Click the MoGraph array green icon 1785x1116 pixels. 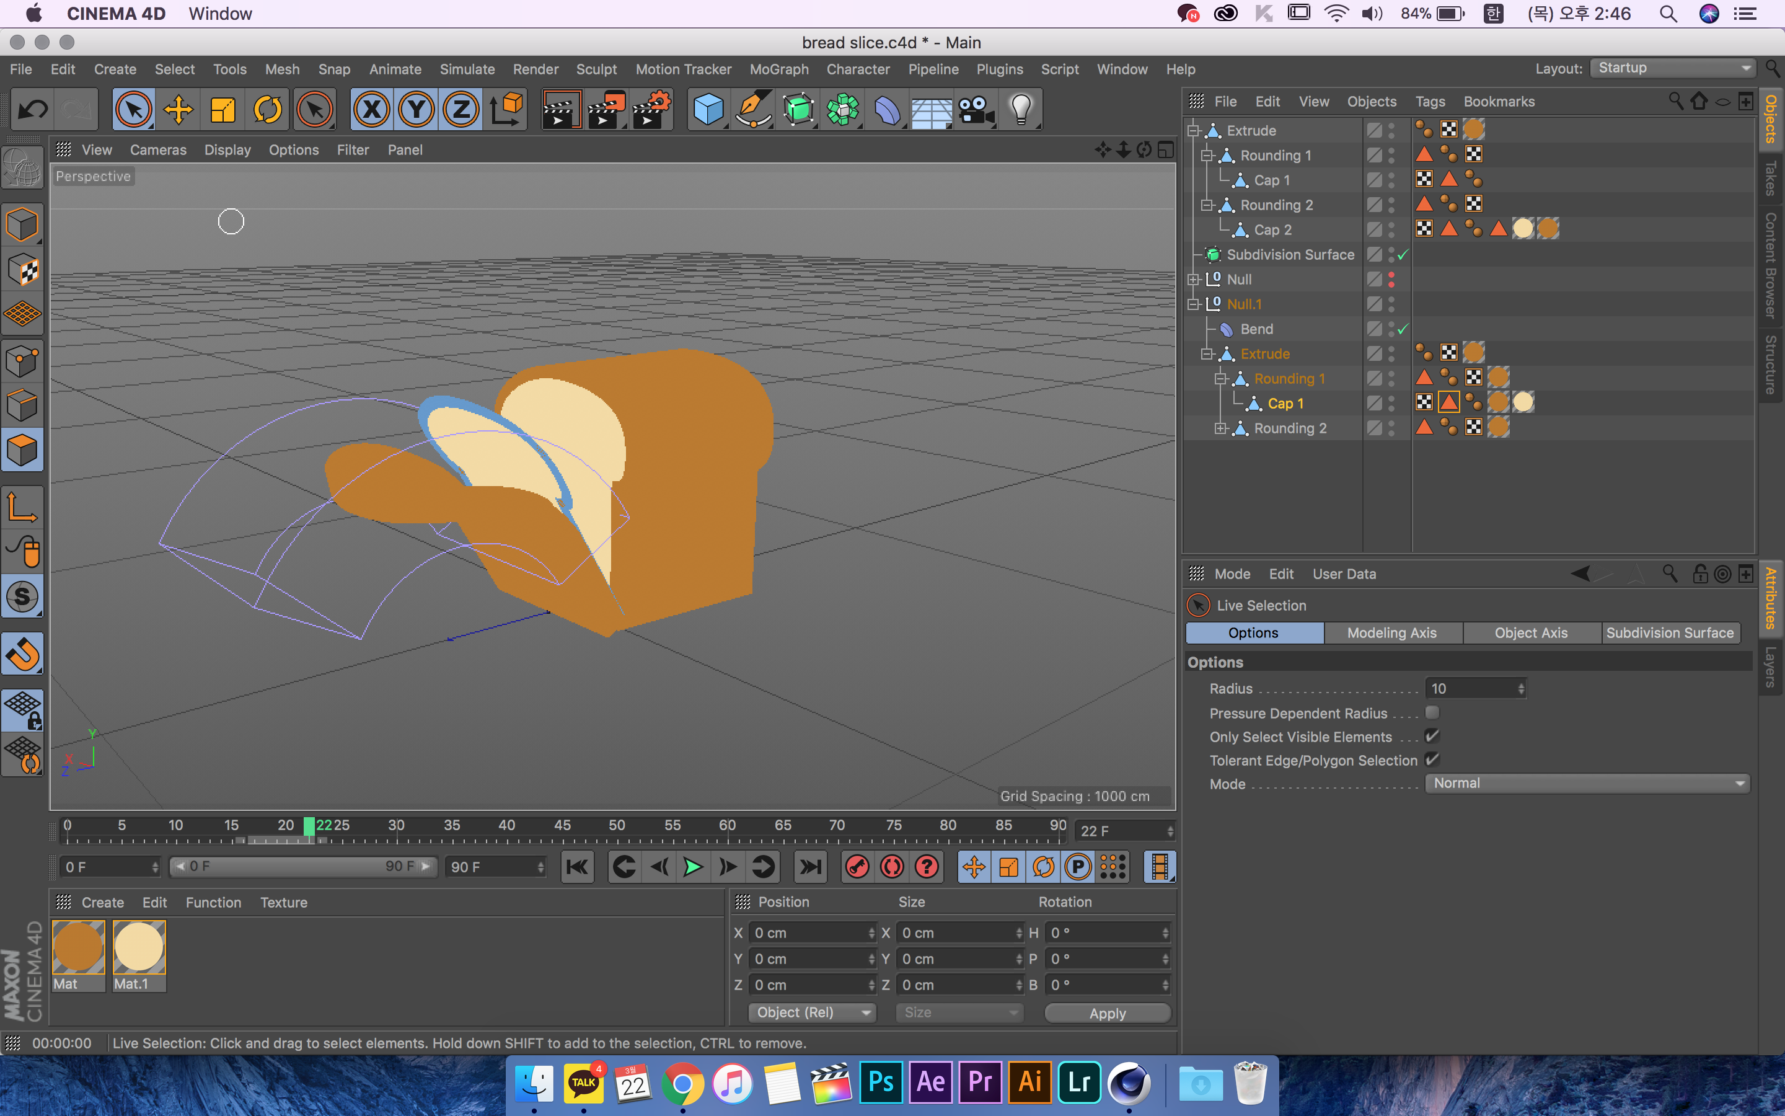pyautogui.click(x=843, y=110)
